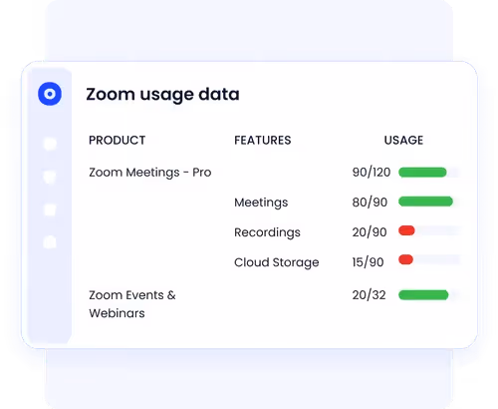Click the USAGE column header
Screen dimensions: 498x409
tap(403, 141)
